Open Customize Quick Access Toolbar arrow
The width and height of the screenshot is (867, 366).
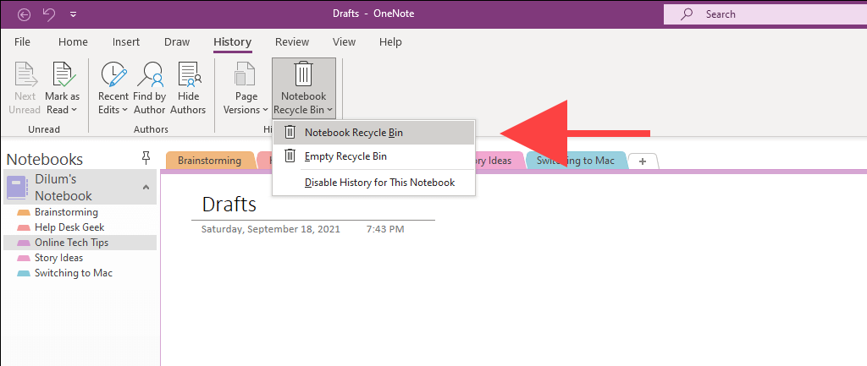click(x=74, y=14)
